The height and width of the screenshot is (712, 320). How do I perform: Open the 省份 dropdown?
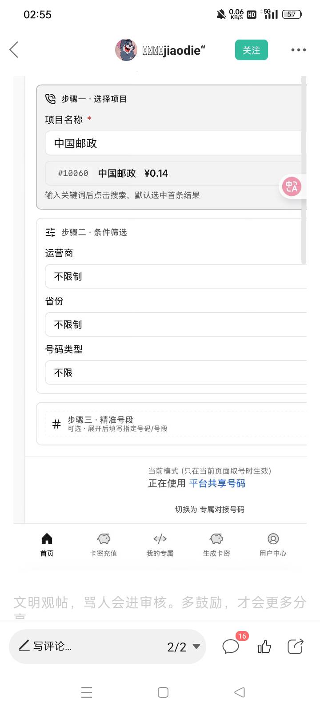tap(176, 324)
